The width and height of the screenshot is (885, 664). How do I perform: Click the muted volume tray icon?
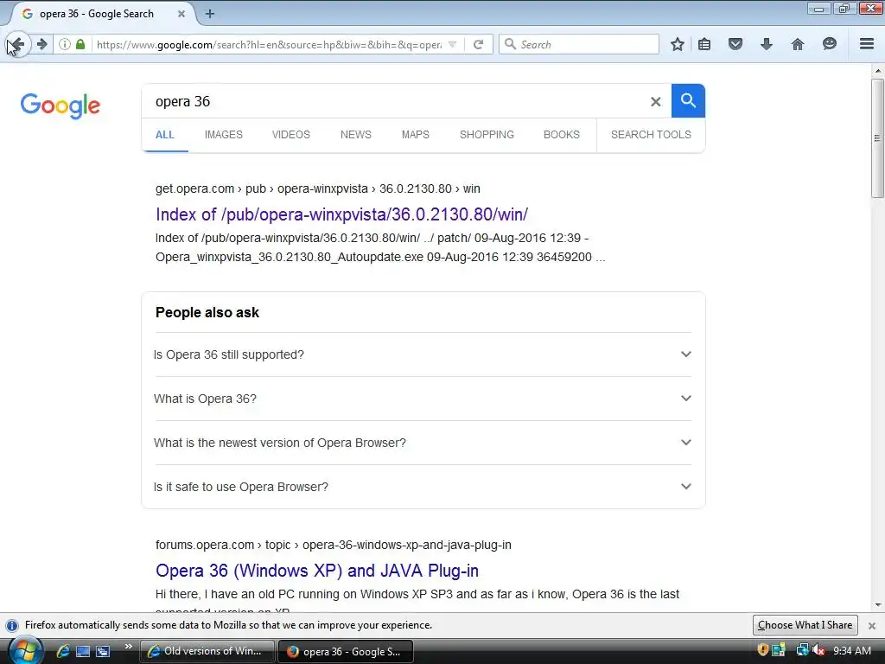[818, 650]
